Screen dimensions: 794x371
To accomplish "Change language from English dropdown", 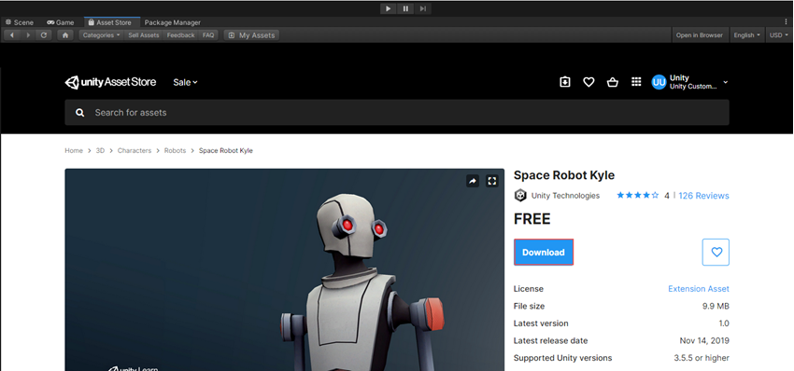I will click(x=747, y=35).
